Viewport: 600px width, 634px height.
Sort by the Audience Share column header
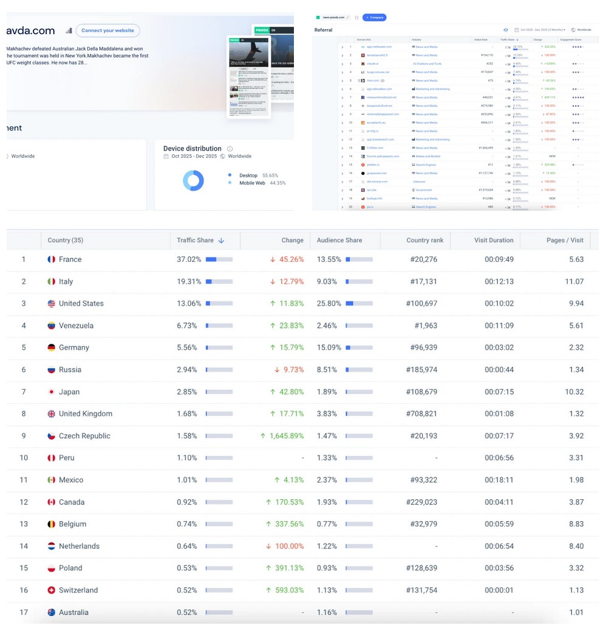(339, 240)
